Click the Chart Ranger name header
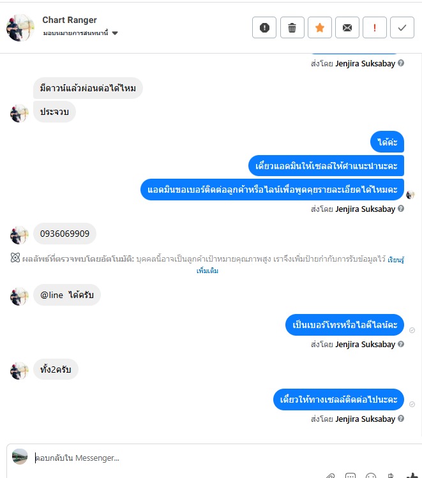 70,20
